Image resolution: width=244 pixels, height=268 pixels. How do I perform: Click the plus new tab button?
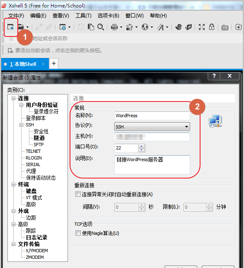[x=54, y=63]
